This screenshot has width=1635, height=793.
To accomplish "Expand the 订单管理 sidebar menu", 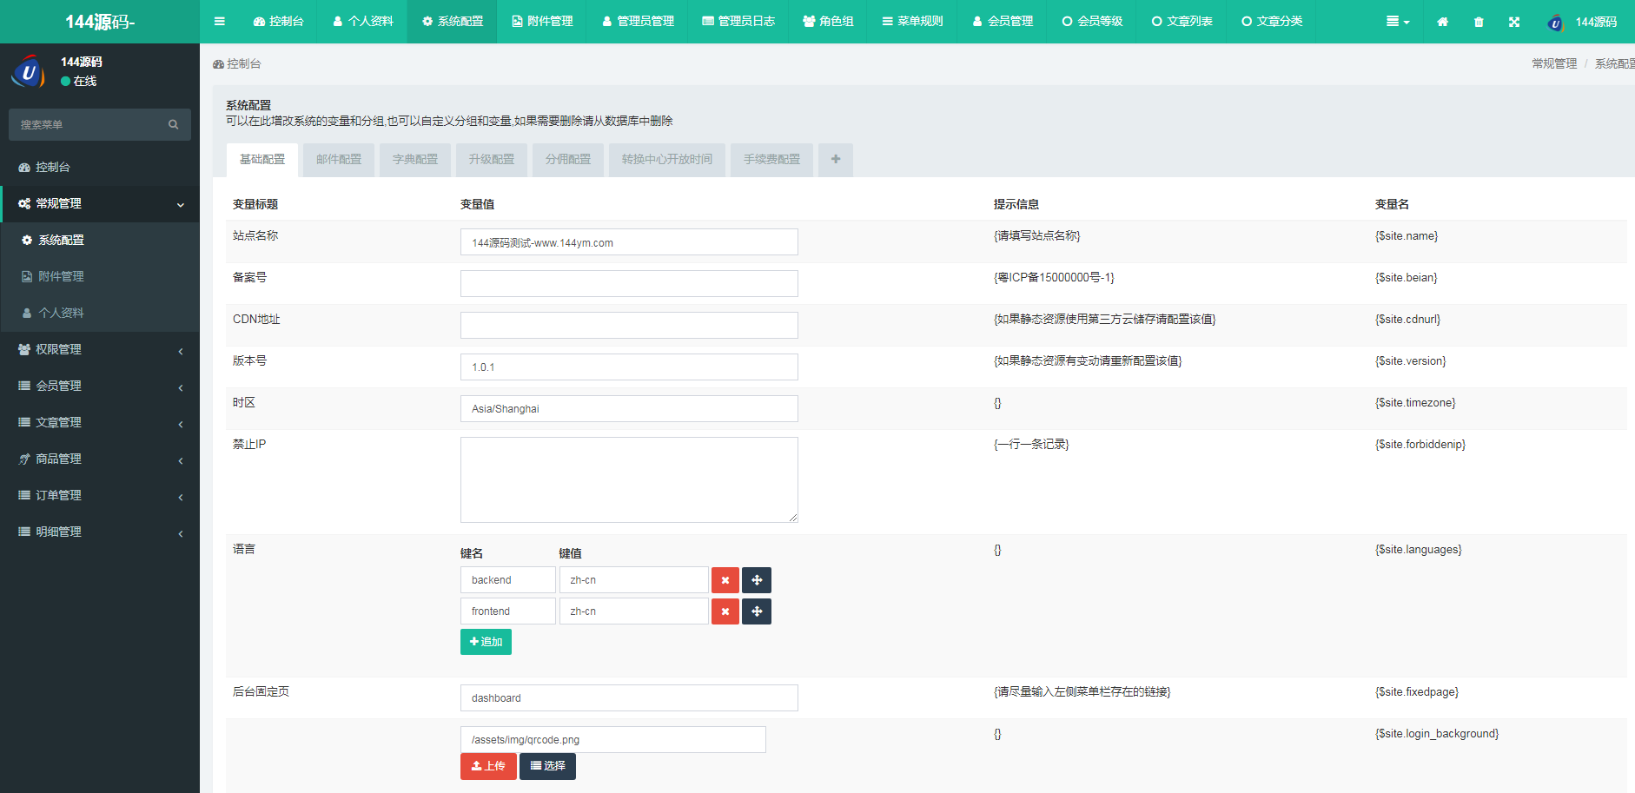I will click(100, 496).
